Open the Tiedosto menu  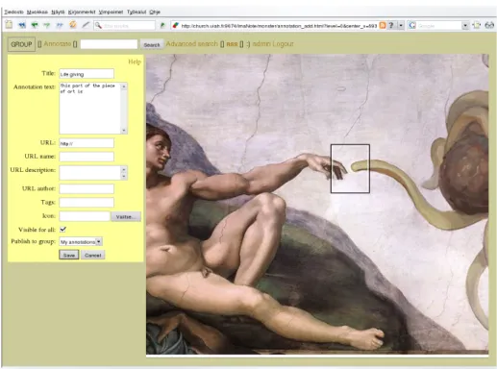14,12
